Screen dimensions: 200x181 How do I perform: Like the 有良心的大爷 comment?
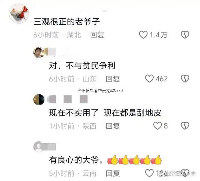click(x=149, y=173)
